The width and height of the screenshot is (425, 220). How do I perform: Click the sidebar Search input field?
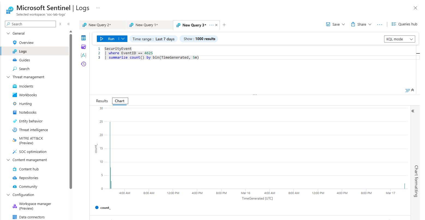30,24
